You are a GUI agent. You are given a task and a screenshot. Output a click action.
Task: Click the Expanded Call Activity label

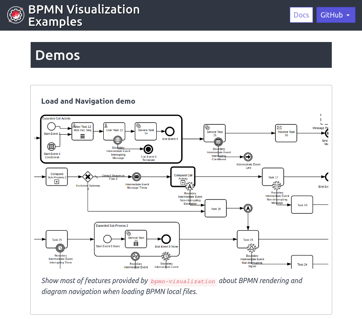[56, 119]
